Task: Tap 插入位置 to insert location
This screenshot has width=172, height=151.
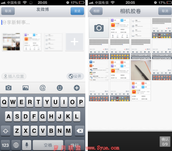Action: pos(14,76)
